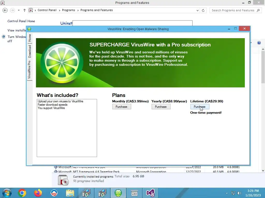This screenshot has height=198, width=265.
Task: Select 'You support VirusWire' list item
Action: pyautogui.click(x=51, y=108)
